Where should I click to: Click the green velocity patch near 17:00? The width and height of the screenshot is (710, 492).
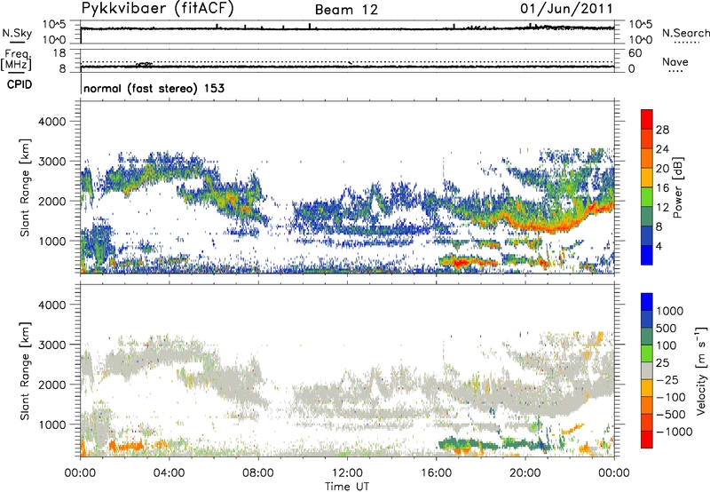pos(467,444)
